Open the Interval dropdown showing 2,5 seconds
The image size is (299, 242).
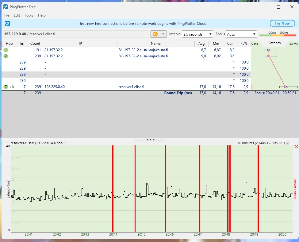[197, 34]
